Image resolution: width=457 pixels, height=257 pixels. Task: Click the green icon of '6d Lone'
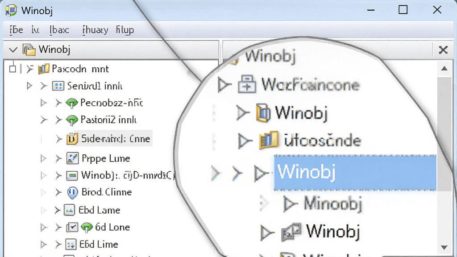click(x=87, y=227)
